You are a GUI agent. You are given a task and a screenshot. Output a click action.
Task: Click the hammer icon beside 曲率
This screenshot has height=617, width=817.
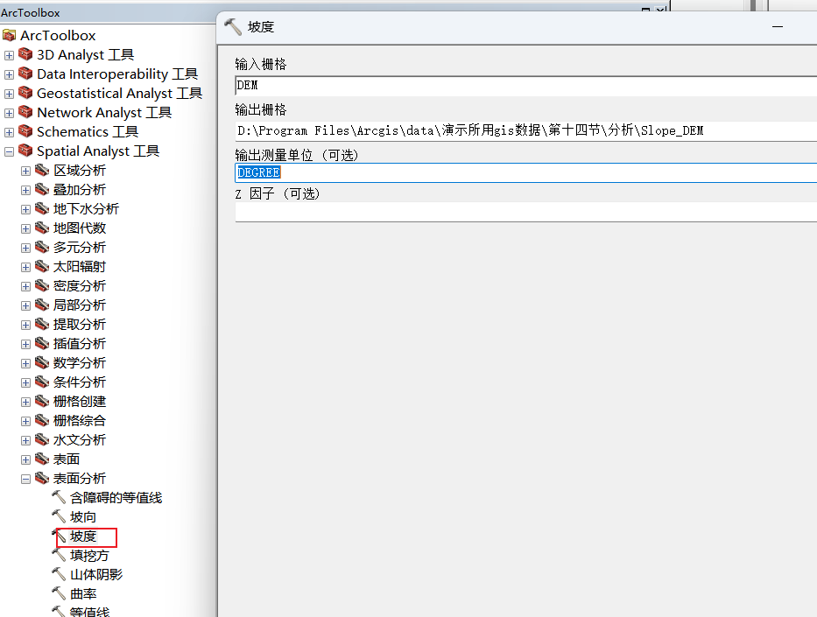click(59, 593)
